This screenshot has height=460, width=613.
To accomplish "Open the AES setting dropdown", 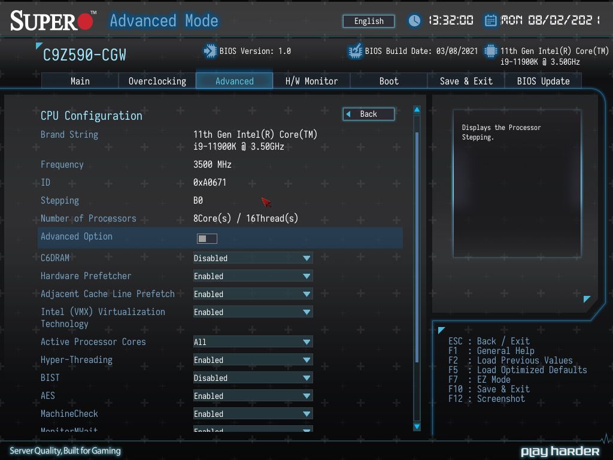I will pos(253,396).
